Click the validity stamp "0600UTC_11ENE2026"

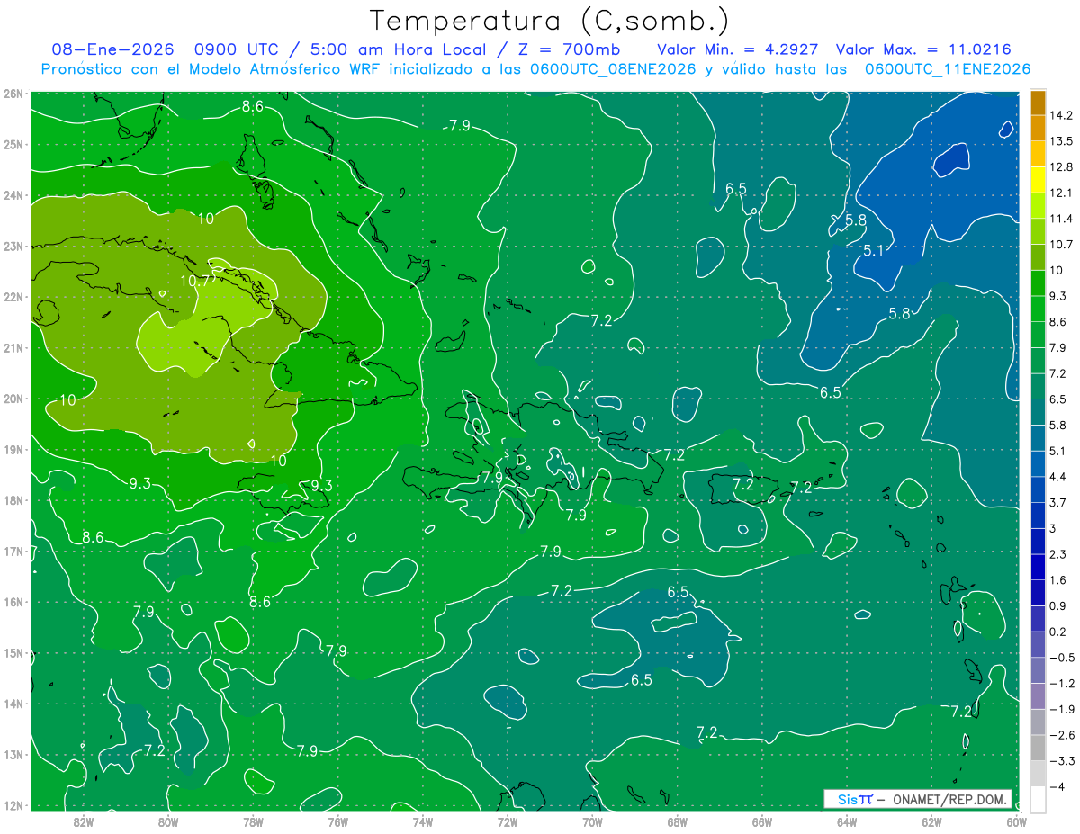948,69
